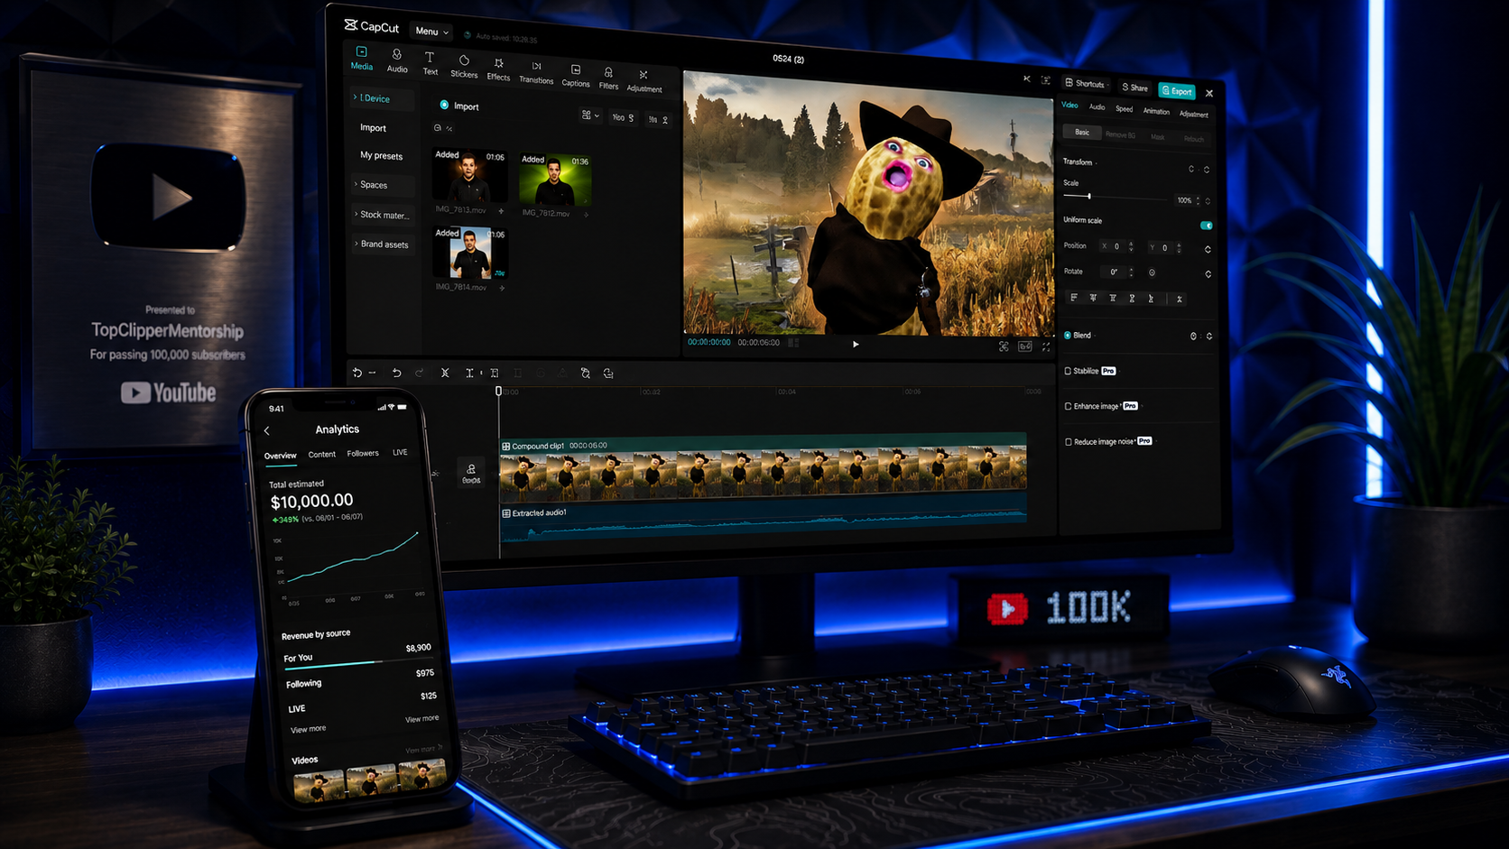Enable the Enhance image checkbox
Screen dimensions: 1509x849
(1069, 406)
